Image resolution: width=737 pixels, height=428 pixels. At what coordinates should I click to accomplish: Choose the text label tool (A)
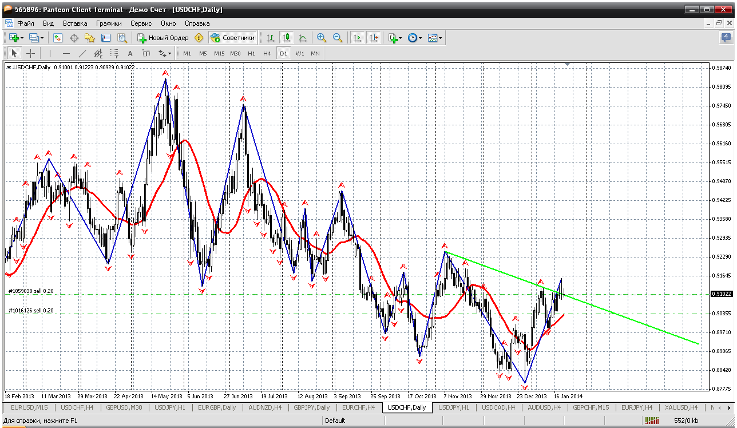[x=130, y=53]
